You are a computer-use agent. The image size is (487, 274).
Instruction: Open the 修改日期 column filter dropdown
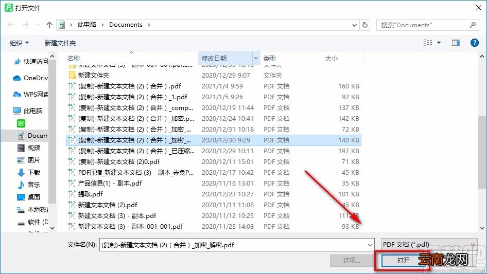click(256, 58)
